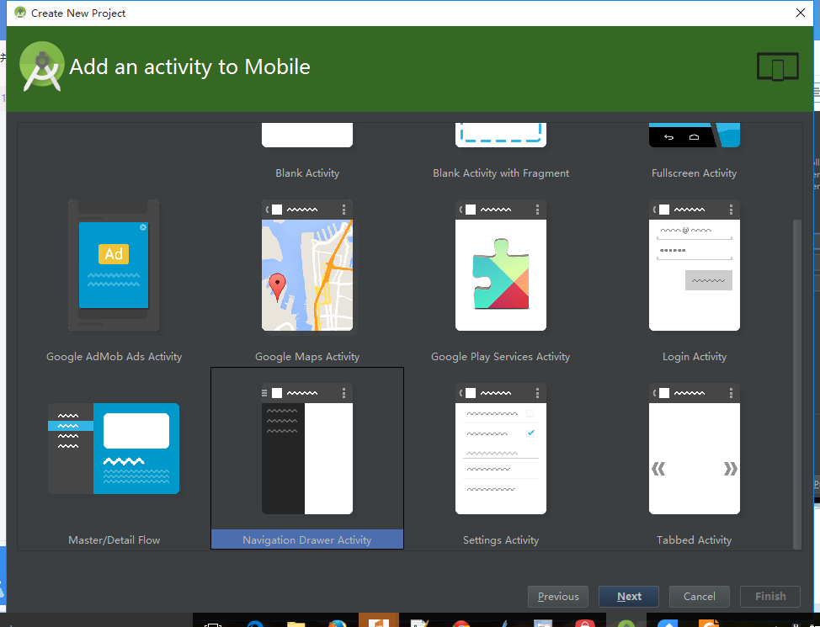Click the Next button
Image resolution: width=820 pixels, height=627 pixels.
tap(629, 596)
